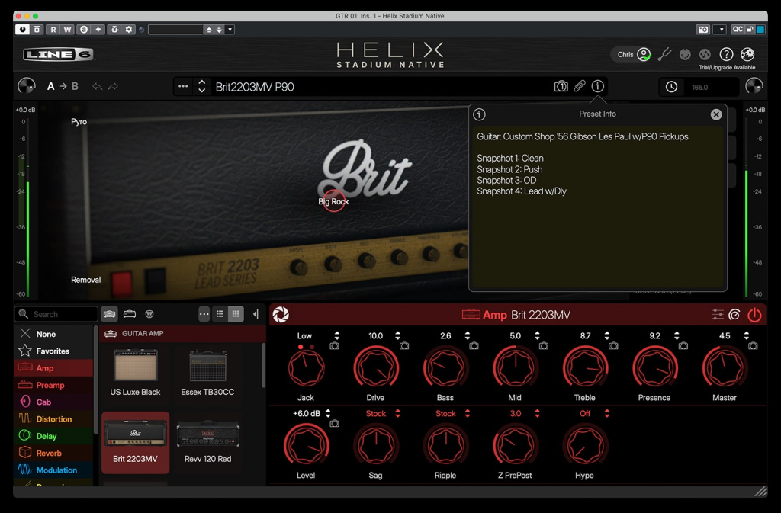Enable the host Write automation W button
Viewport: 781px width, 513px height.
tap(68, 30)
